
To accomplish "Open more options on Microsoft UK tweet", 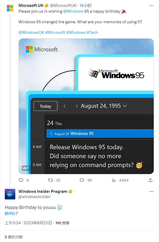I will click(151, 6).
